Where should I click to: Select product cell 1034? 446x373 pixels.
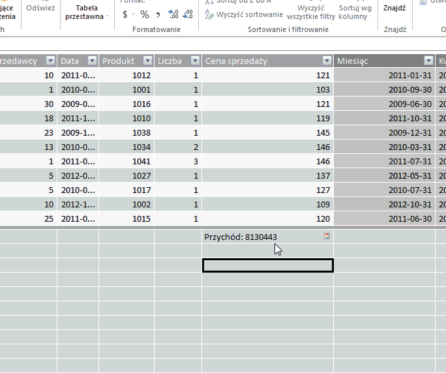coord(126,147)
